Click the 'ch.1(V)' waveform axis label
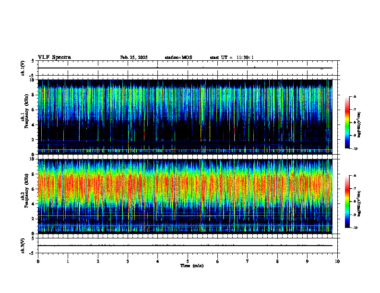380x293 pixels. [23, 68]
